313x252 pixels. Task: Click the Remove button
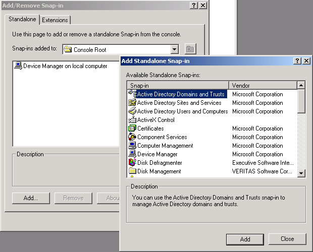[73, 198]
